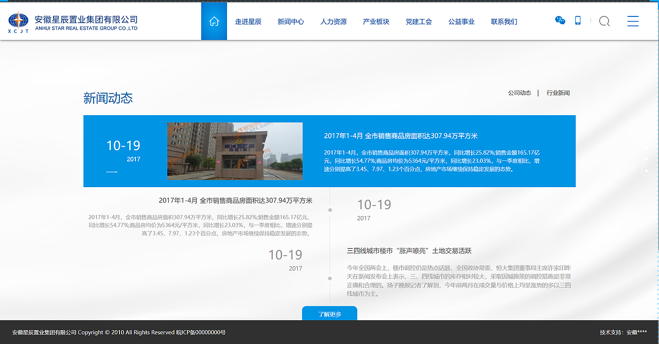Open the 走进星辰 navigation menu
659x344 pixels.
pos(249,22)
